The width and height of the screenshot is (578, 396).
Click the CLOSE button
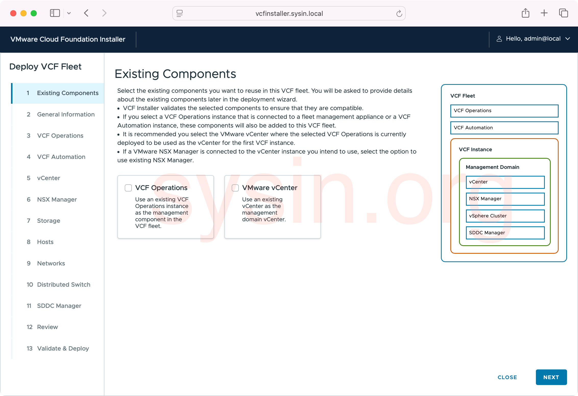(x=507, y=377)
